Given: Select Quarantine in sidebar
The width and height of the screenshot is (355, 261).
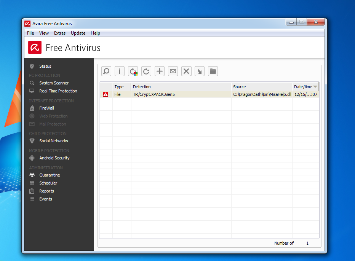Looking at the screenshot, I should pyautogui.click(x=50, y=175).
